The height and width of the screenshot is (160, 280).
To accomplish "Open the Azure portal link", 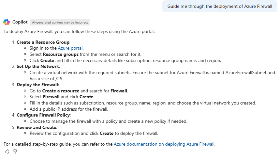I will click(x=71, y=48).
